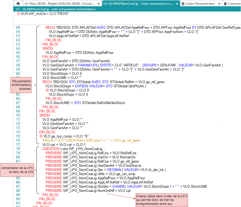Click the TRACE= CREATION LISTE pour code line
Viewport: 241px width, 207px height.
91,140
